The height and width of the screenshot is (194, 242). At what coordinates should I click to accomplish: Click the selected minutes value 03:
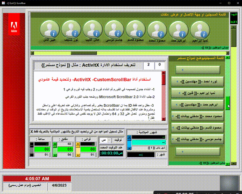[65, 150]
